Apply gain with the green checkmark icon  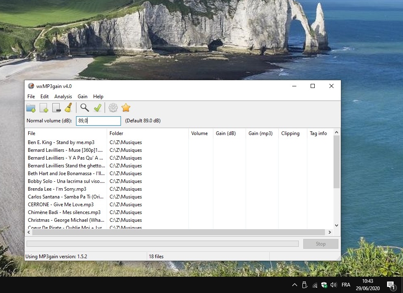[97, 108]
